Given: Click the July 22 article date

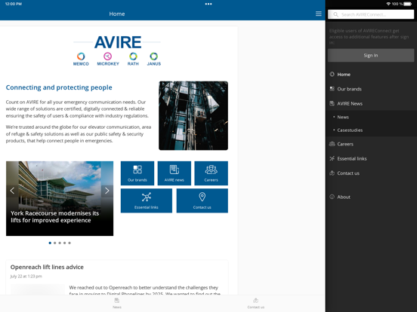Looking at the screenshot, I should tap(26, 276).
